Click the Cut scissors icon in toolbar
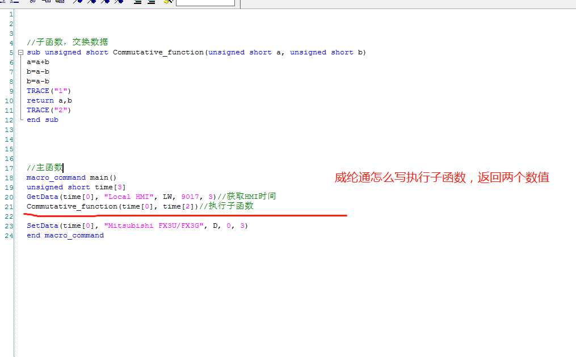The image size is (576, 357). pos(32,2)
